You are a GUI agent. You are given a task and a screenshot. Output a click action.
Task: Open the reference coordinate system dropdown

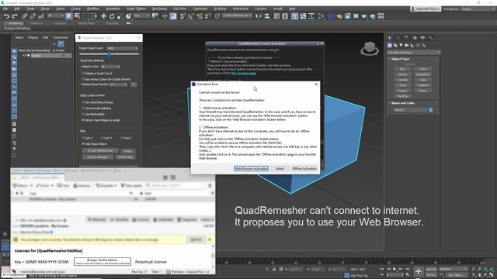click(x=141, y=15)
